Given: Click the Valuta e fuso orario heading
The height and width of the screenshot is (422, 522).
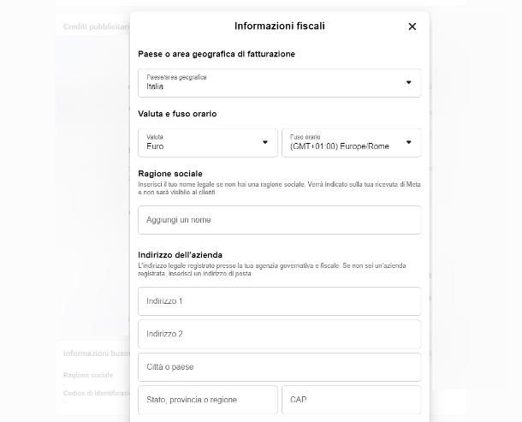Looking at the screenshot, I should click(177, 114).
